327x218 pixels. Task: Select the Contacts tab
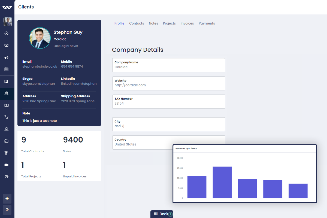click(x=137, y=23)
